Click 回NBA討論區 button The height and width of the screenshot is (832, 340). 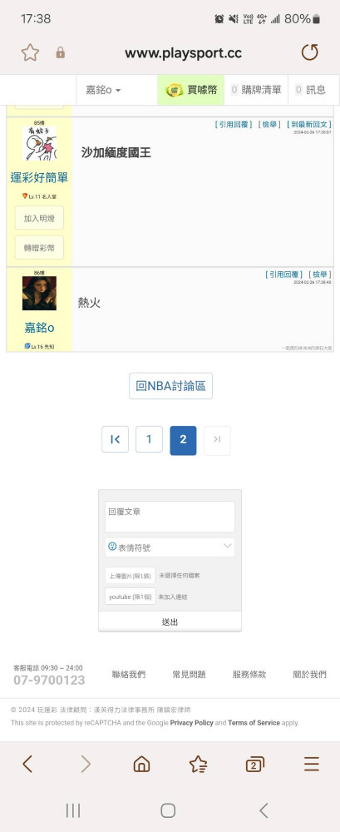pos(170,386)
